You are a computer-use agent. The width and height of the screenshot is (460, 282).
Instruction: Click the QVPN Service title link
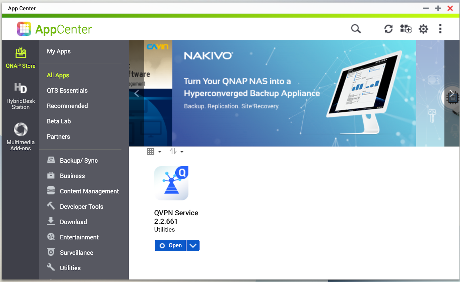(x=176, y=213)
